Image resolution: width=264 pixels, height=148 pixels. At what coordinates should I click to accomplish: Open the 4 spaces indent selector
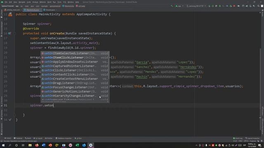tap(253, 141)
